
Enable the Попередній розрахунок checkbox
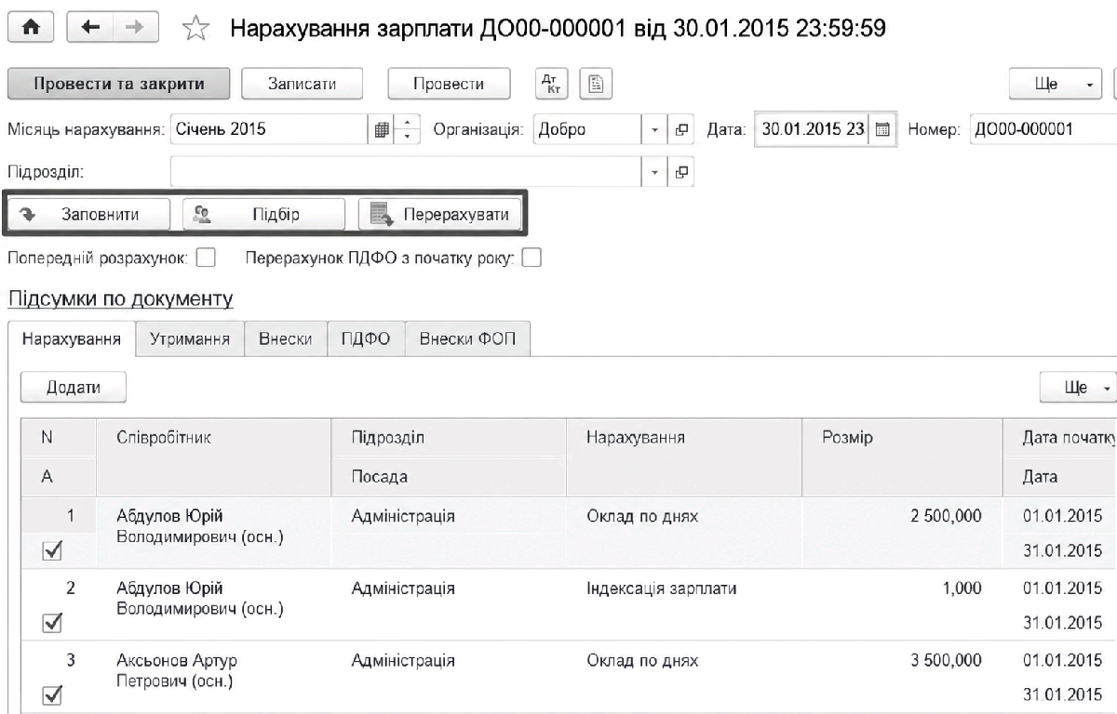tap(207, 259)
